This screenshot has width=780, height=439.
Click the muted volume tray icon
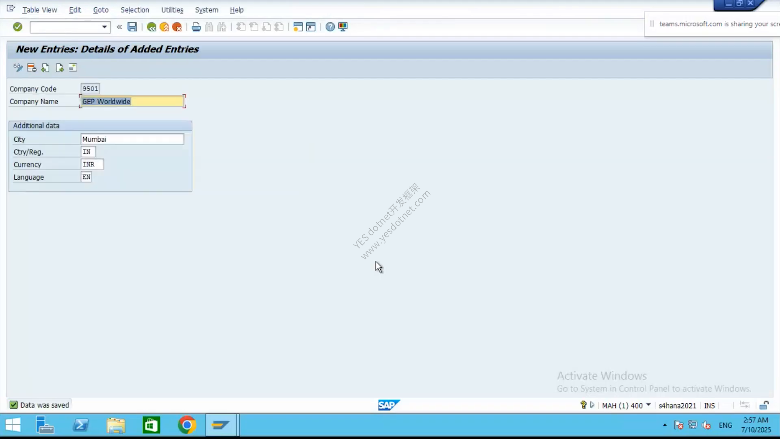[x=706, y=425]
